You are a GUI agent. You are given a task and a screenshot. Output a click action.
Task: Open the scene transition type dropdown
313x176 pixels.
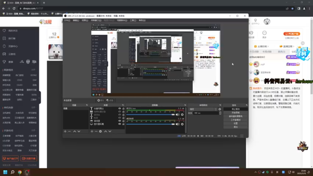tap(203, 109)
